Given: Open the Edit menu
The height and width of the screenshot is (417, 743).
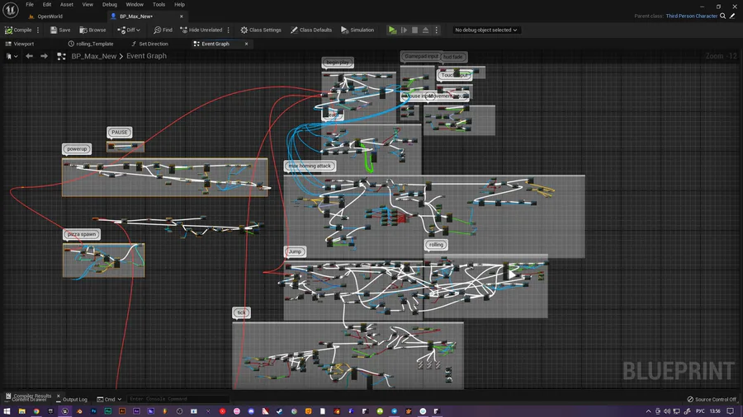Looking at the screenshot, I should pyautogui.click(x=47, y=4).
